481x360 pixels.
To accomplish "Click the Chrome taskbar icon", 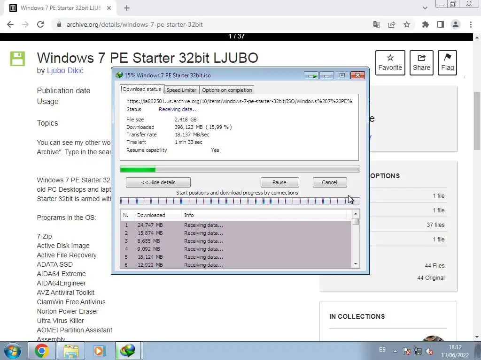I will [42, 351].
